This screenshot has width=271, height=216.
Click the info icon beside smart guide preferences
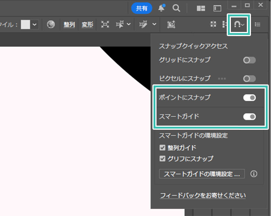coord(254,174)
